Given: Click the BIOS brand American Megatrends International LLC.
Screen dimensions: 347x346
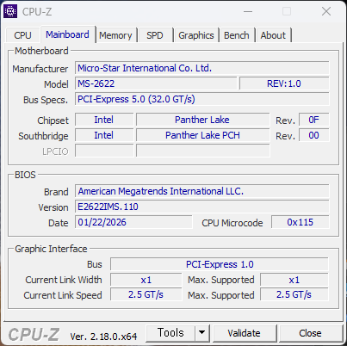Looking at the screenshot, I should (202, 191).
